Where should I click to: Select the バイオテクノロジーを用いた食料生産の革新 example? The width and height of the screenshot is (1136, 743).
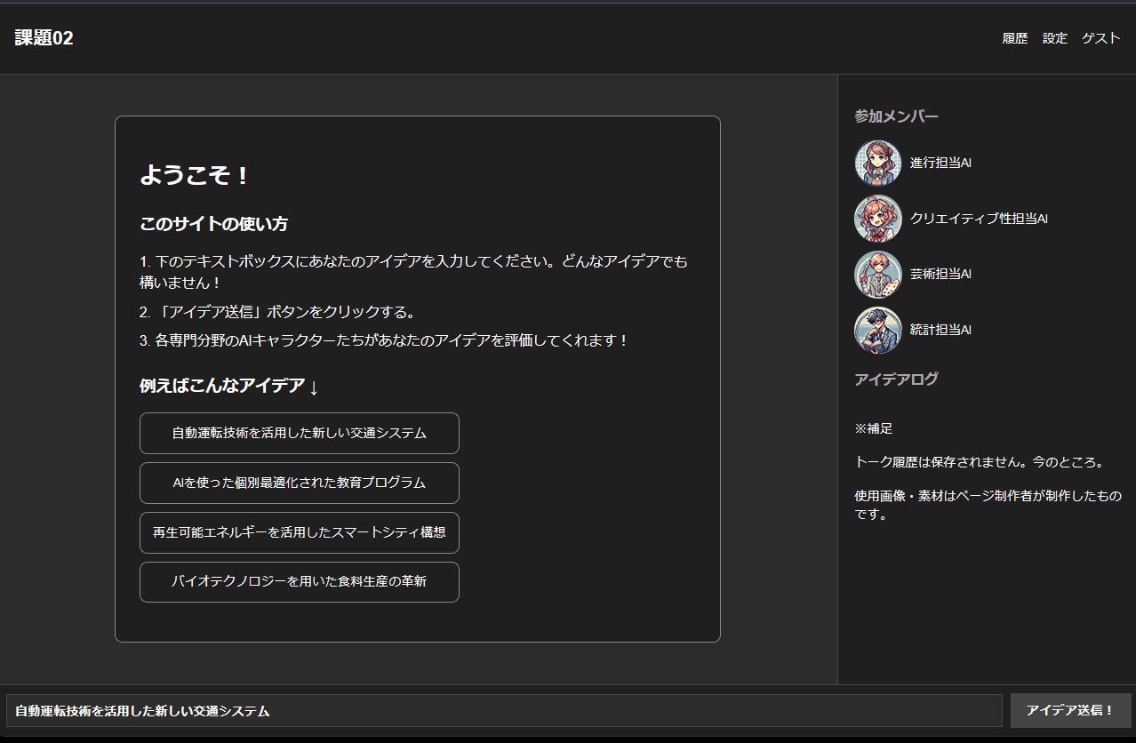[299, 582]
